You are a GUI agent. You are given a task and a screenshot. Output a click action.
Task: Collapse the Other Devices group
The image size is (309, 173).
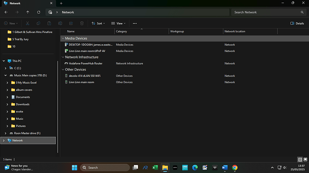point(63,69)
